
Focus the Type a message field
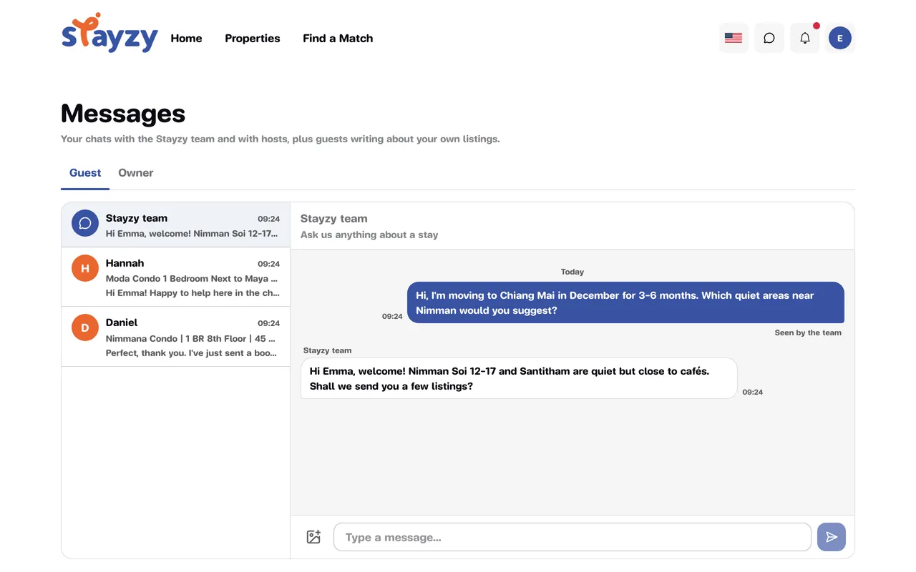pos(572,537)
